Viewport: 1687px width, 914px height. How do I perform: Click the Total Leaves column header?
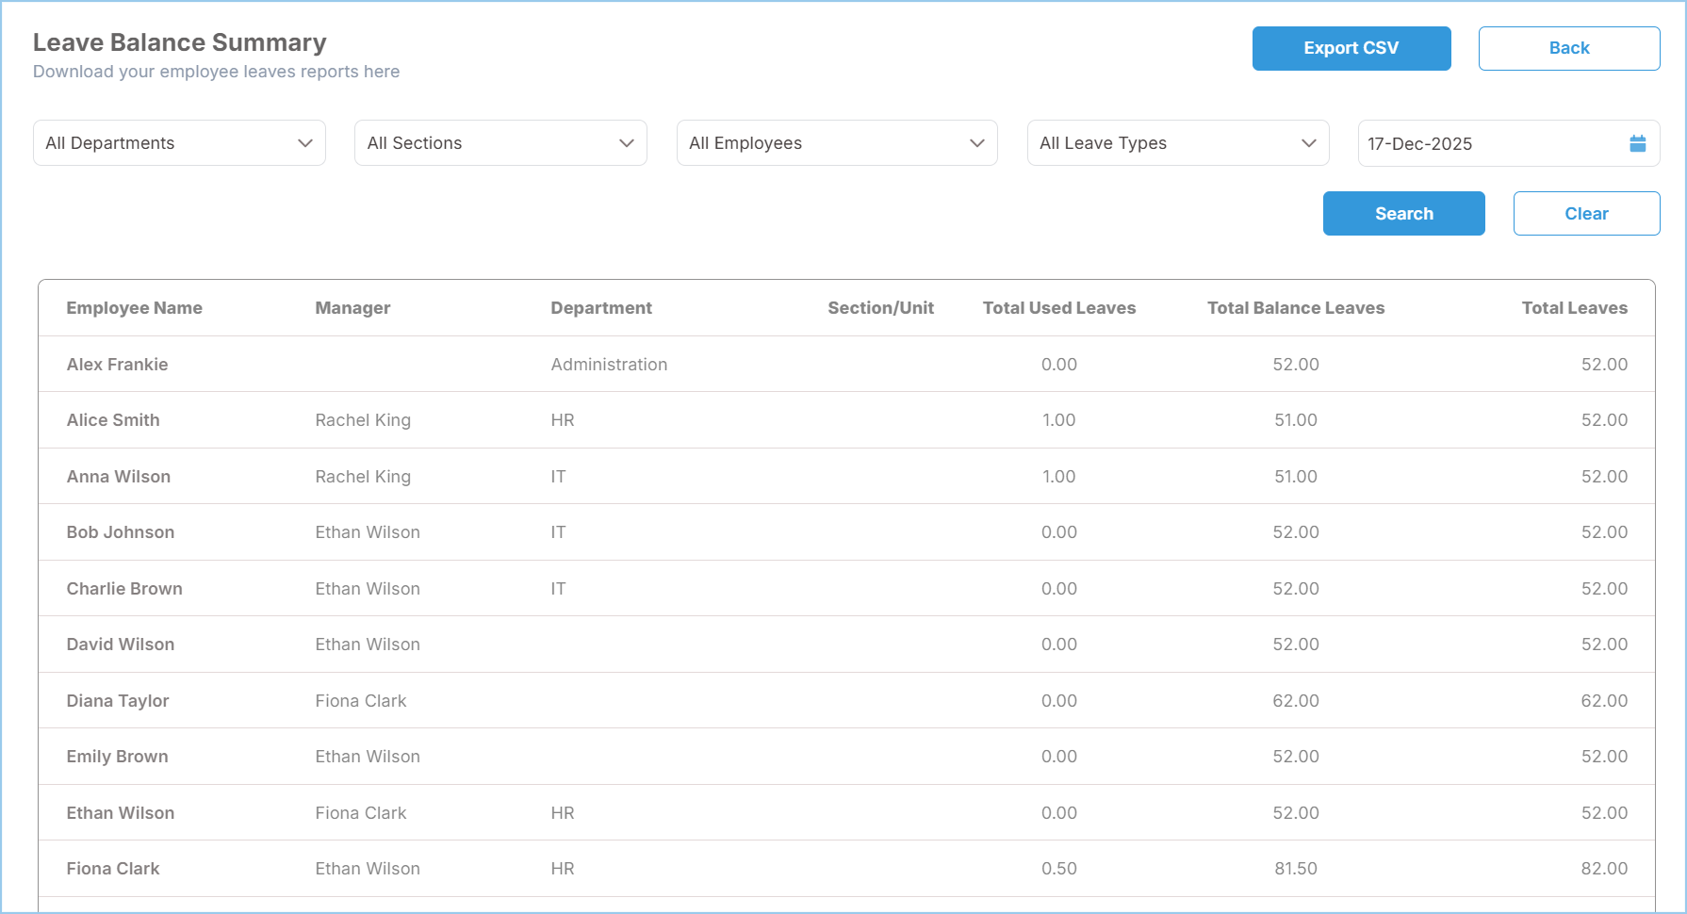pyautogui.click(x=1575, y=308)
